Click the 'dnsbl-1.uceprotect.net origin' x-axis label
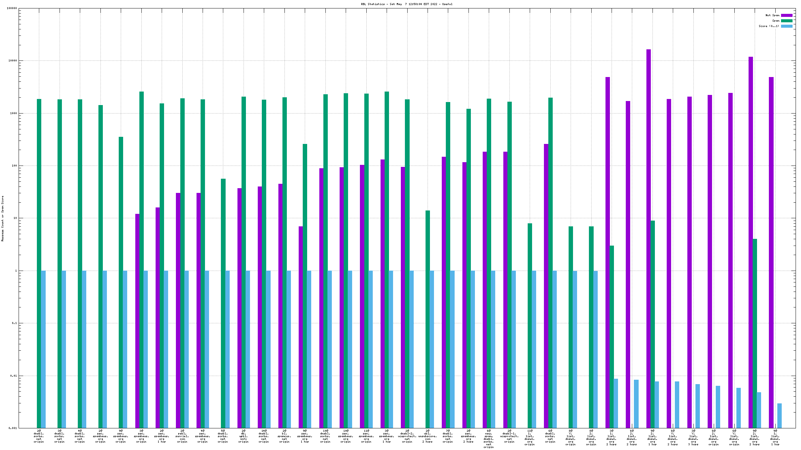This screenshot has width=801, height=450. [509, 436]
